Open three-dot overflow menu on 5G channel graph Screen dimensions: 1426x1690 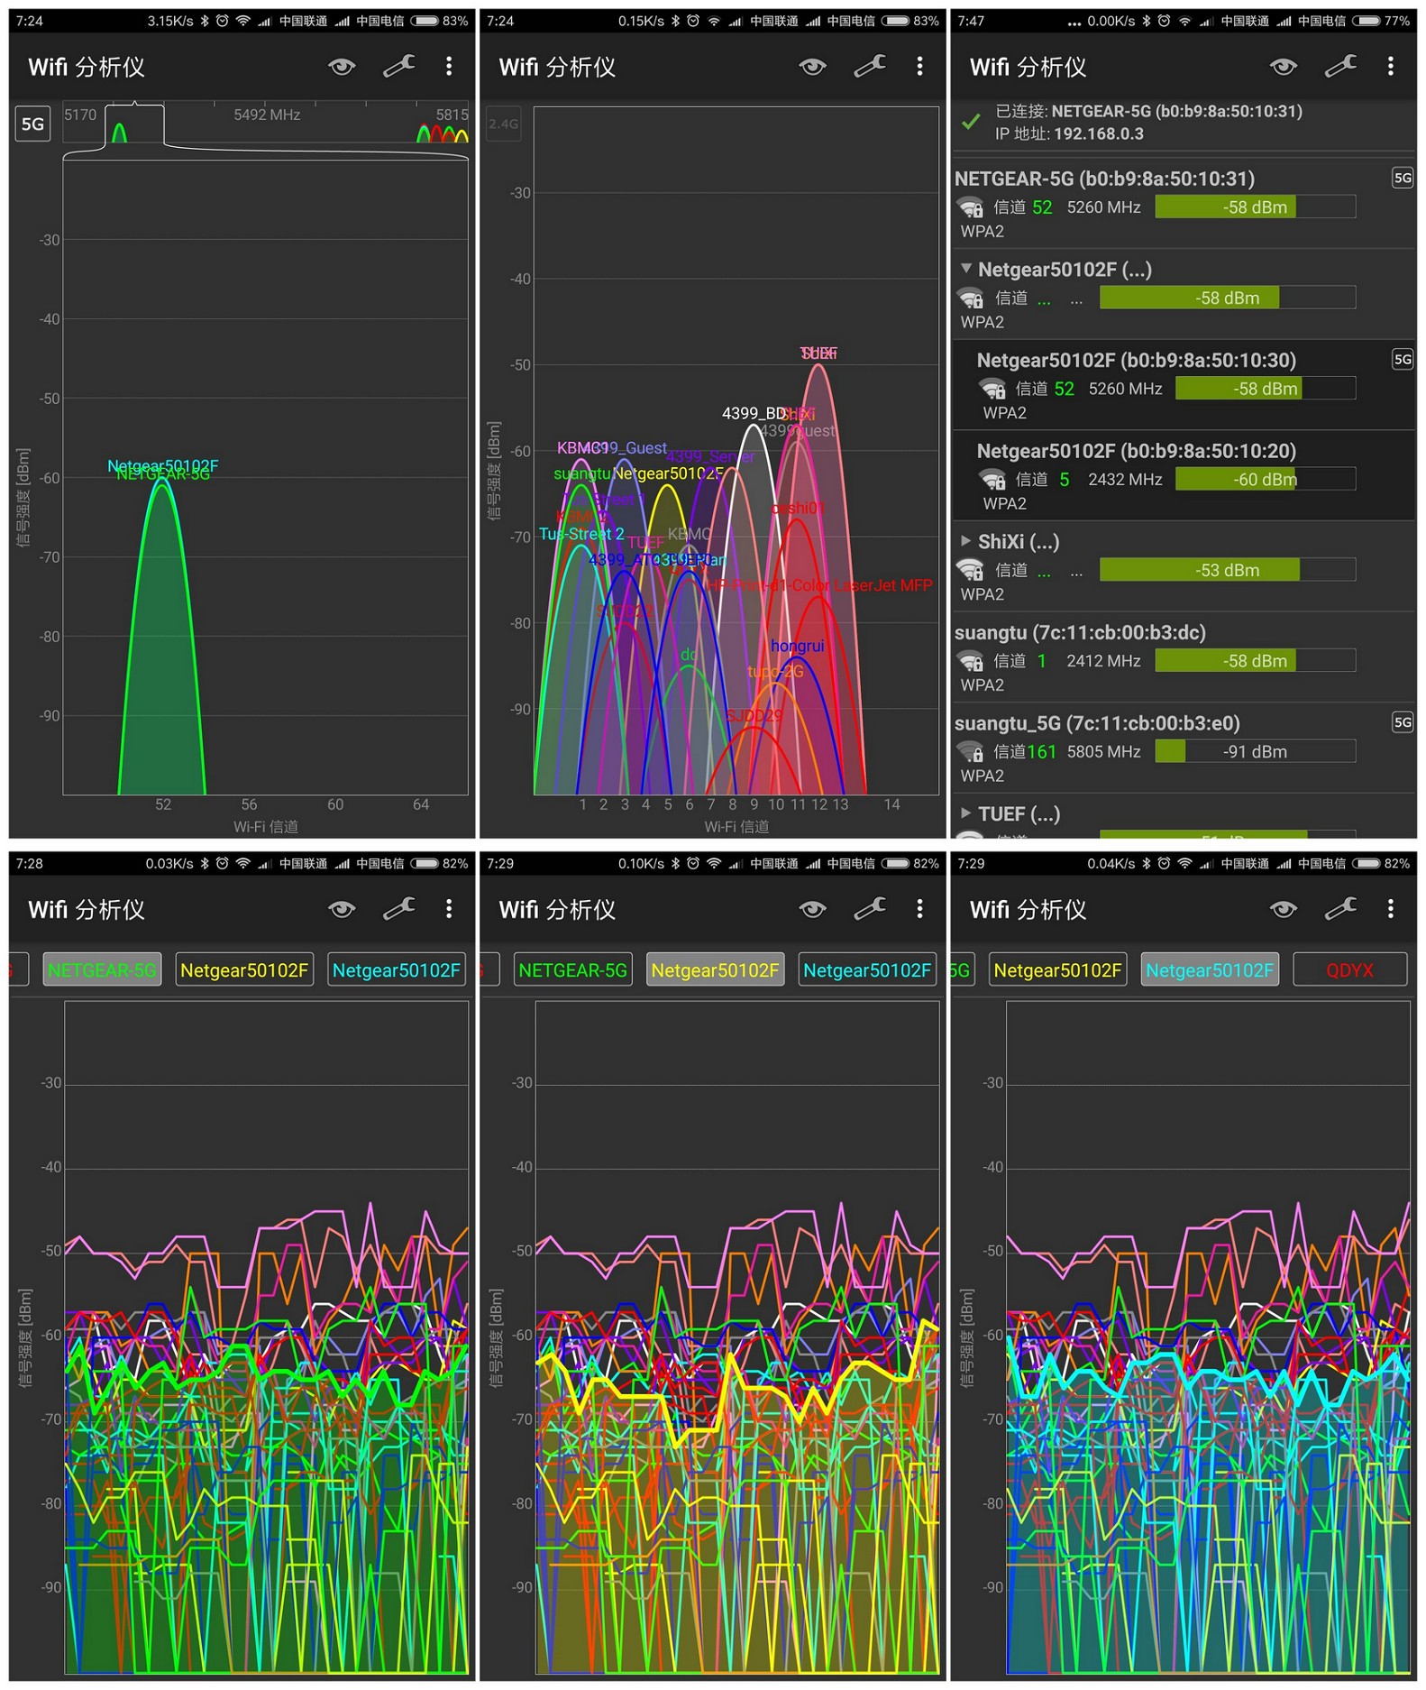[x=449, y=66]
